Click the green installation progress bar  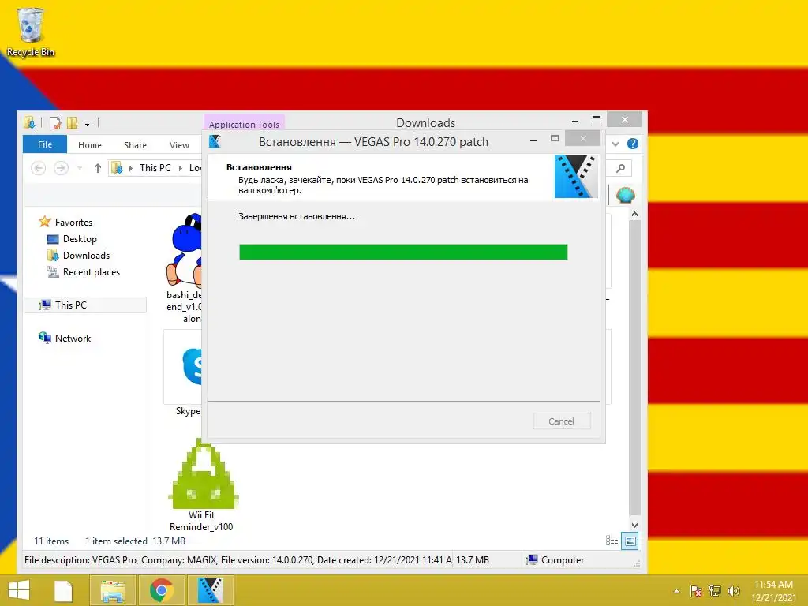point(403,252)
